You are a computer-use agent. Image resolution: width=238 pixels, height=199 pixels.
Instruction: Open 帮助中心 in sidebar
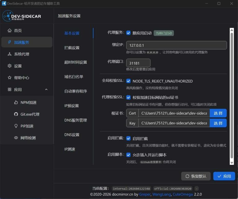pos(27,78)
